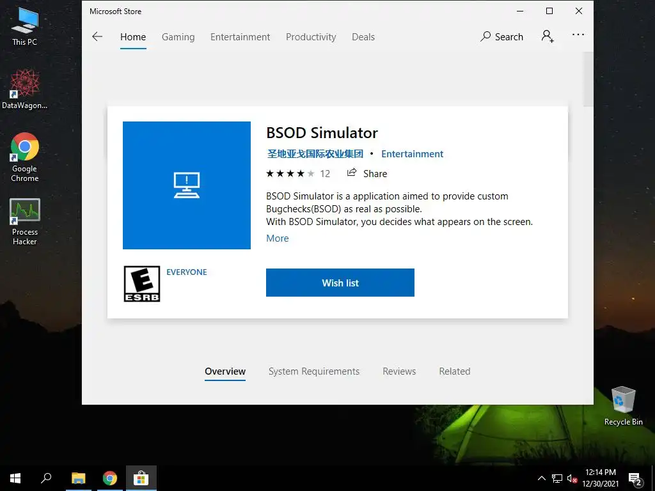Minimize the Microsoft Store window

(x=520, y=12)
